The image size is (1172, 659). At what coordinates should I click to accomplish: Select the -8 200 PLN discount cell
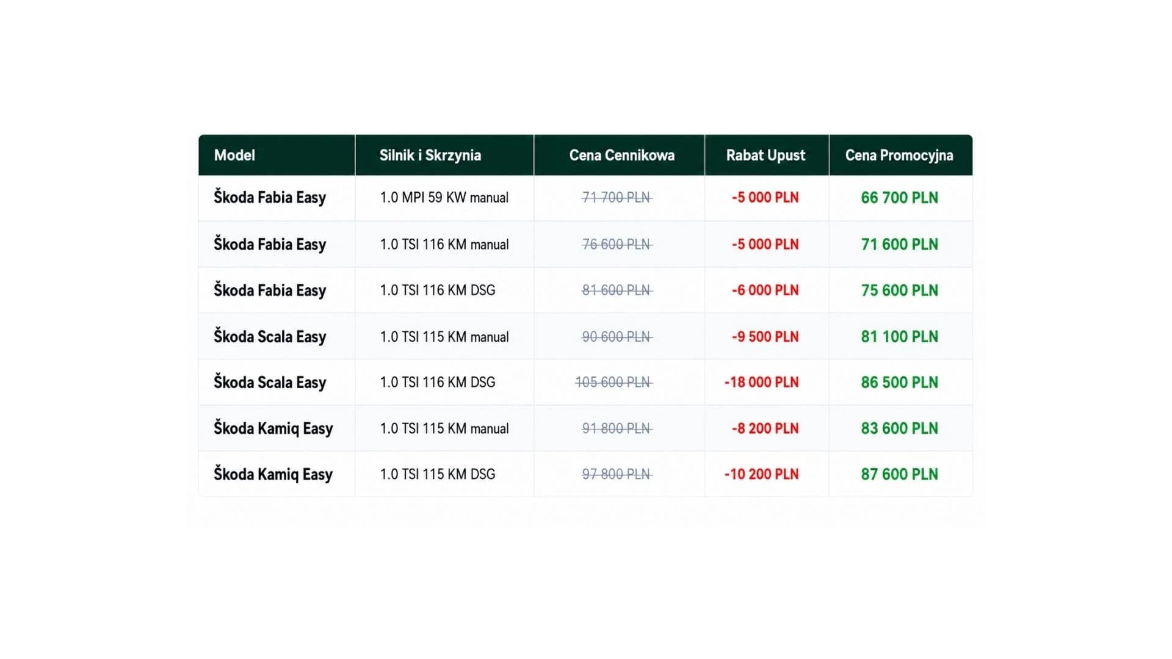point(765,428)
